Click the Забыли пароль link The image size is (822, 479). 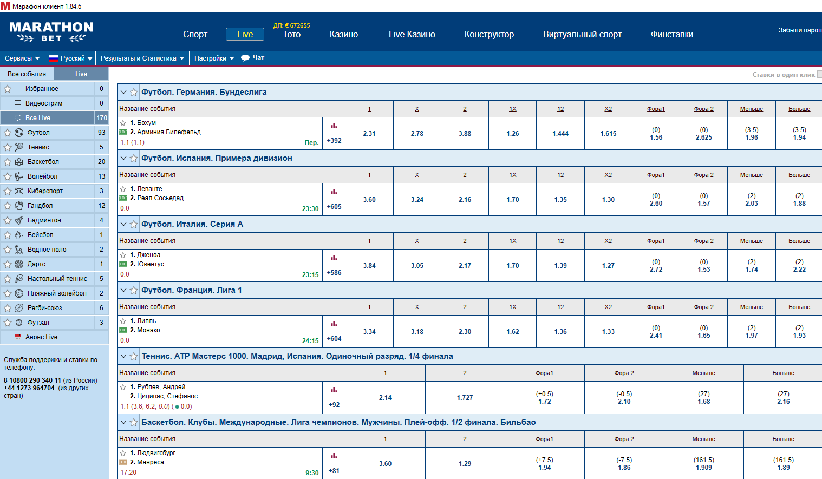coord(799,30)
